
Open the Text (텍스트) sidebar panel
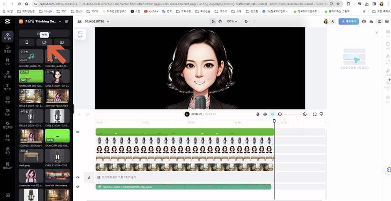7,87
